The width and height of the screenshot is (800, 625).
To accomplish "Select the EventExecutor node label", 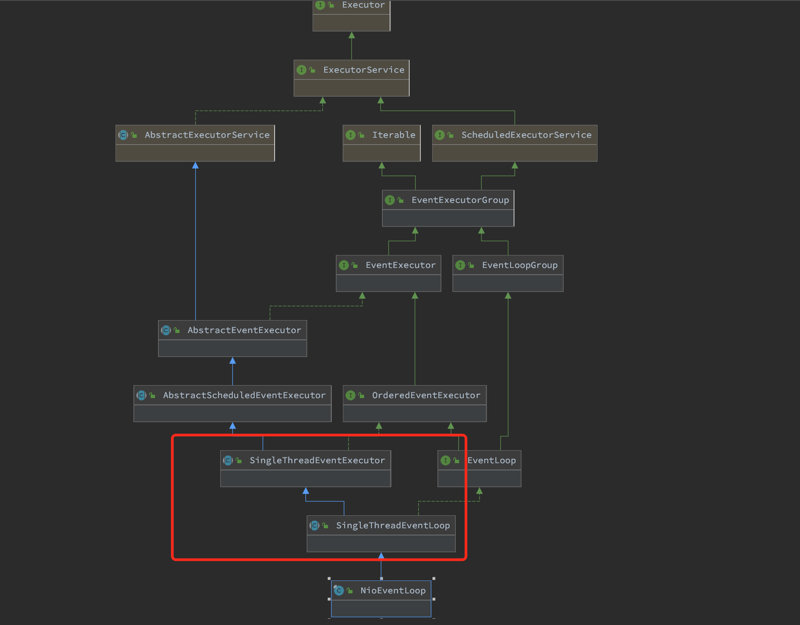I will (x=400, y=265).
